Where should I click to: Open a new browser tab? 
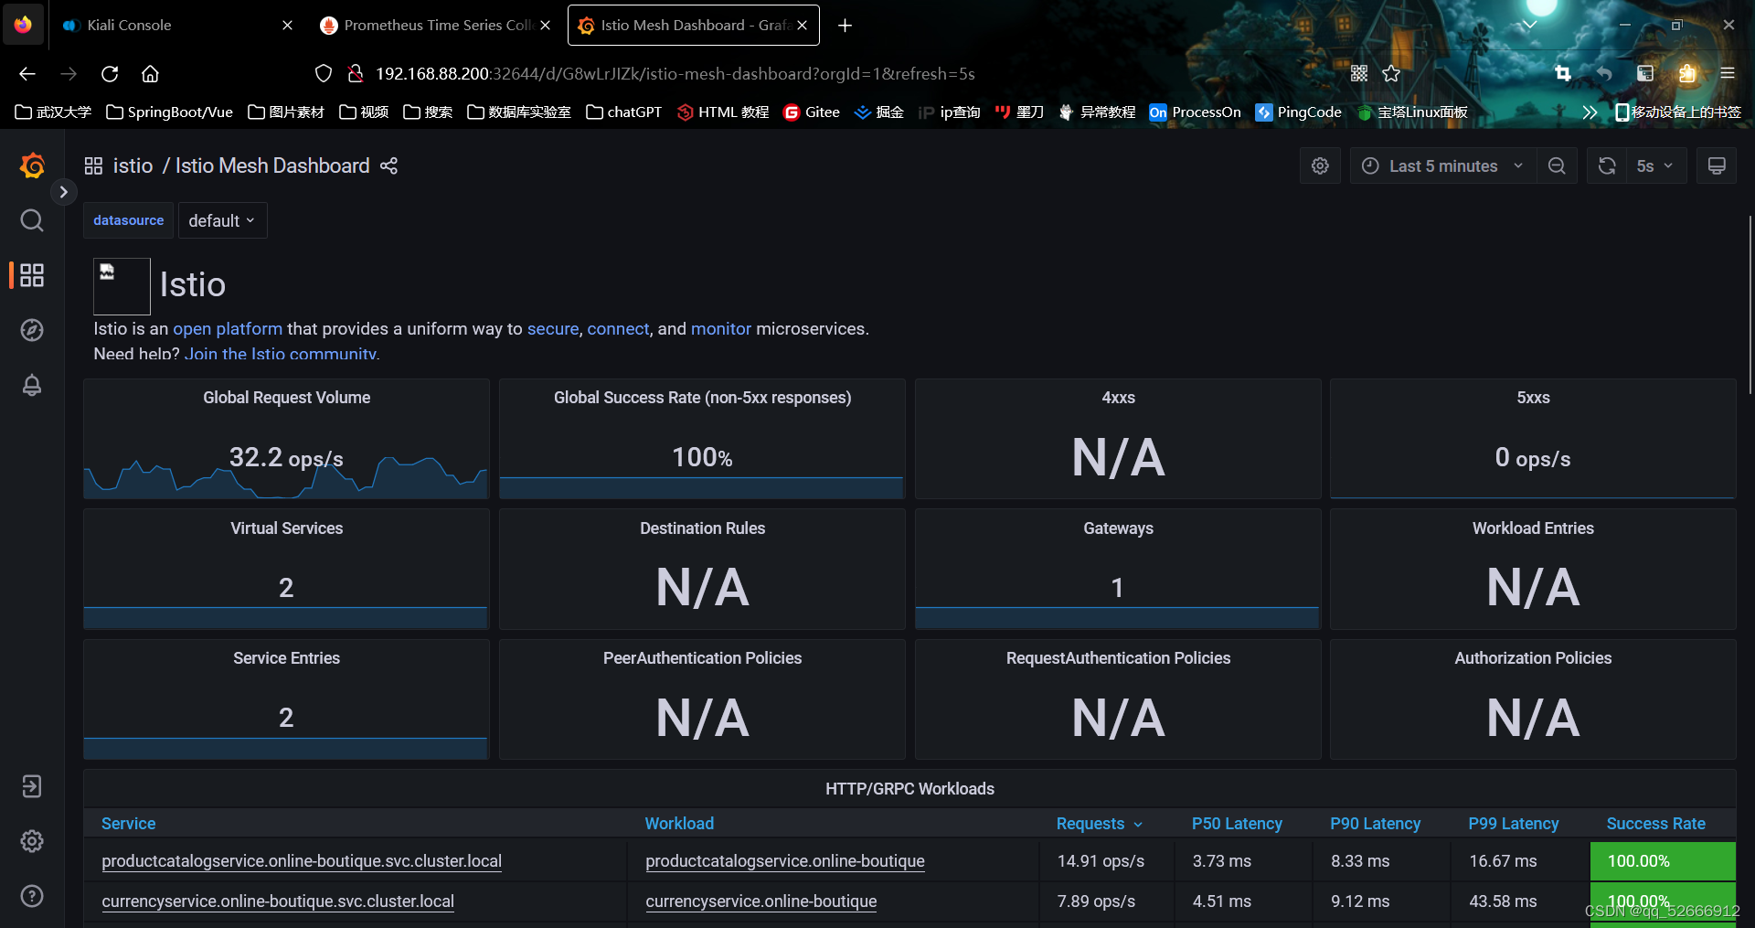[845, 26]
